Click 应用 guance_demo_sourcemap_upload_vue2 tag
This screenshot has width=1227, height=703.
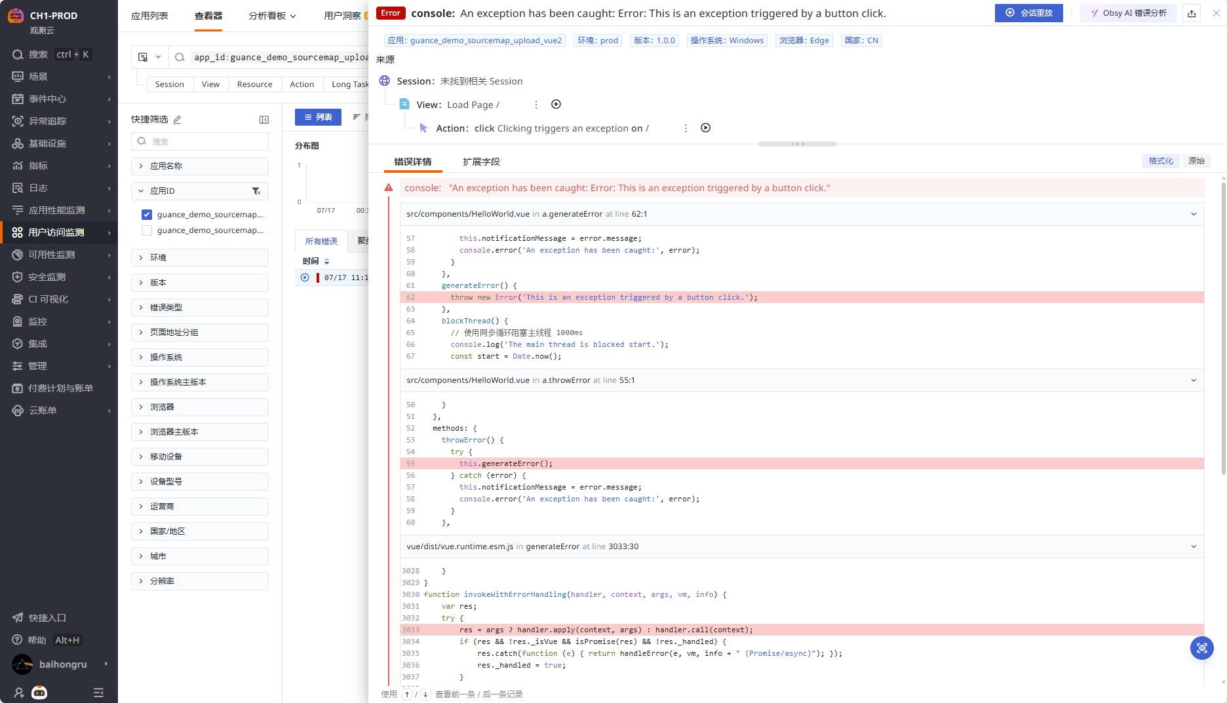475,41
